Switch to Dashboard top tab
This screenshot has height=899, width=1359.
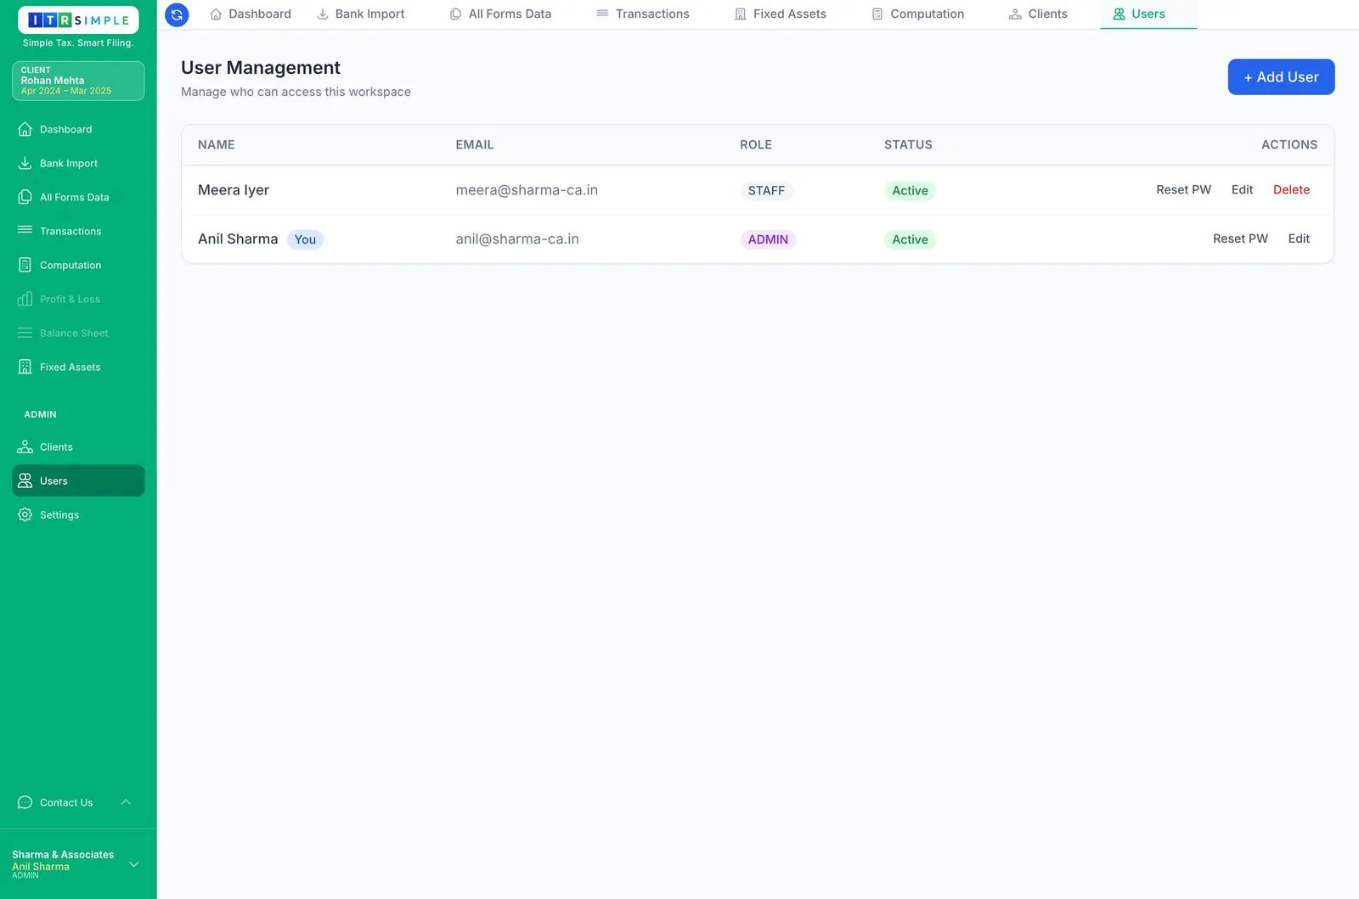point(251,14)
